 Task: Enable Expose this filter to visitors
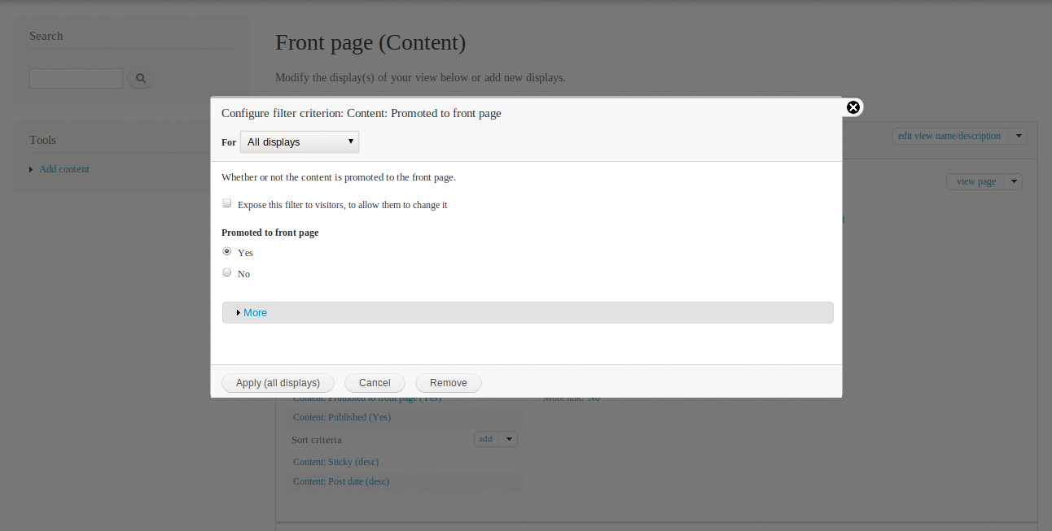point(227,203)
